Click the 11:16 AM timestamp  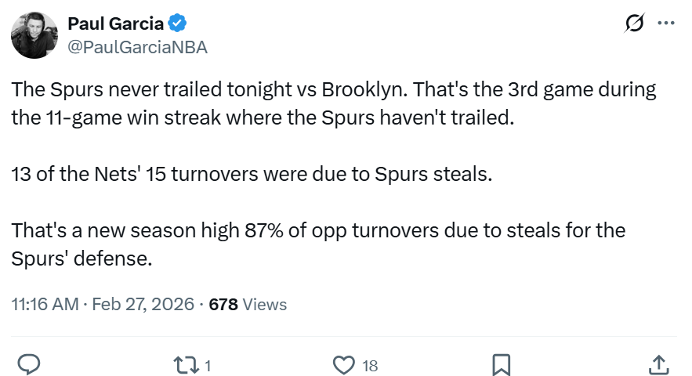click(45, 304)
